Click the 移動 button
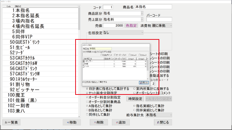 (72, 122)
